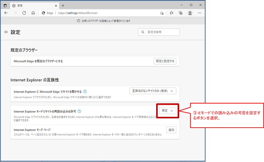Open the user profile avatar
The image size is (264, 162).
(x=190, y=13)
